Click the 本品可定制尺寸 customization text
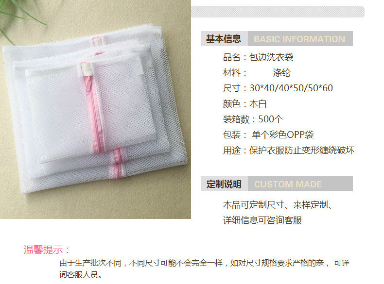The width and height of the screenshot is (384, 284). tap(278, 205)
